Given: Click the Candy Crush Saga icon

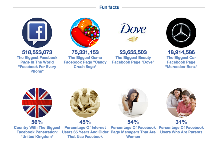Looking at the screenshot, I should point(85,33).
